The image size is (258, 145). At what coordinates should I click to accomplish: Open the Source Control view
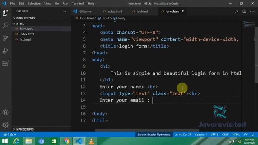pyautogui.click(x=6, y=38)
